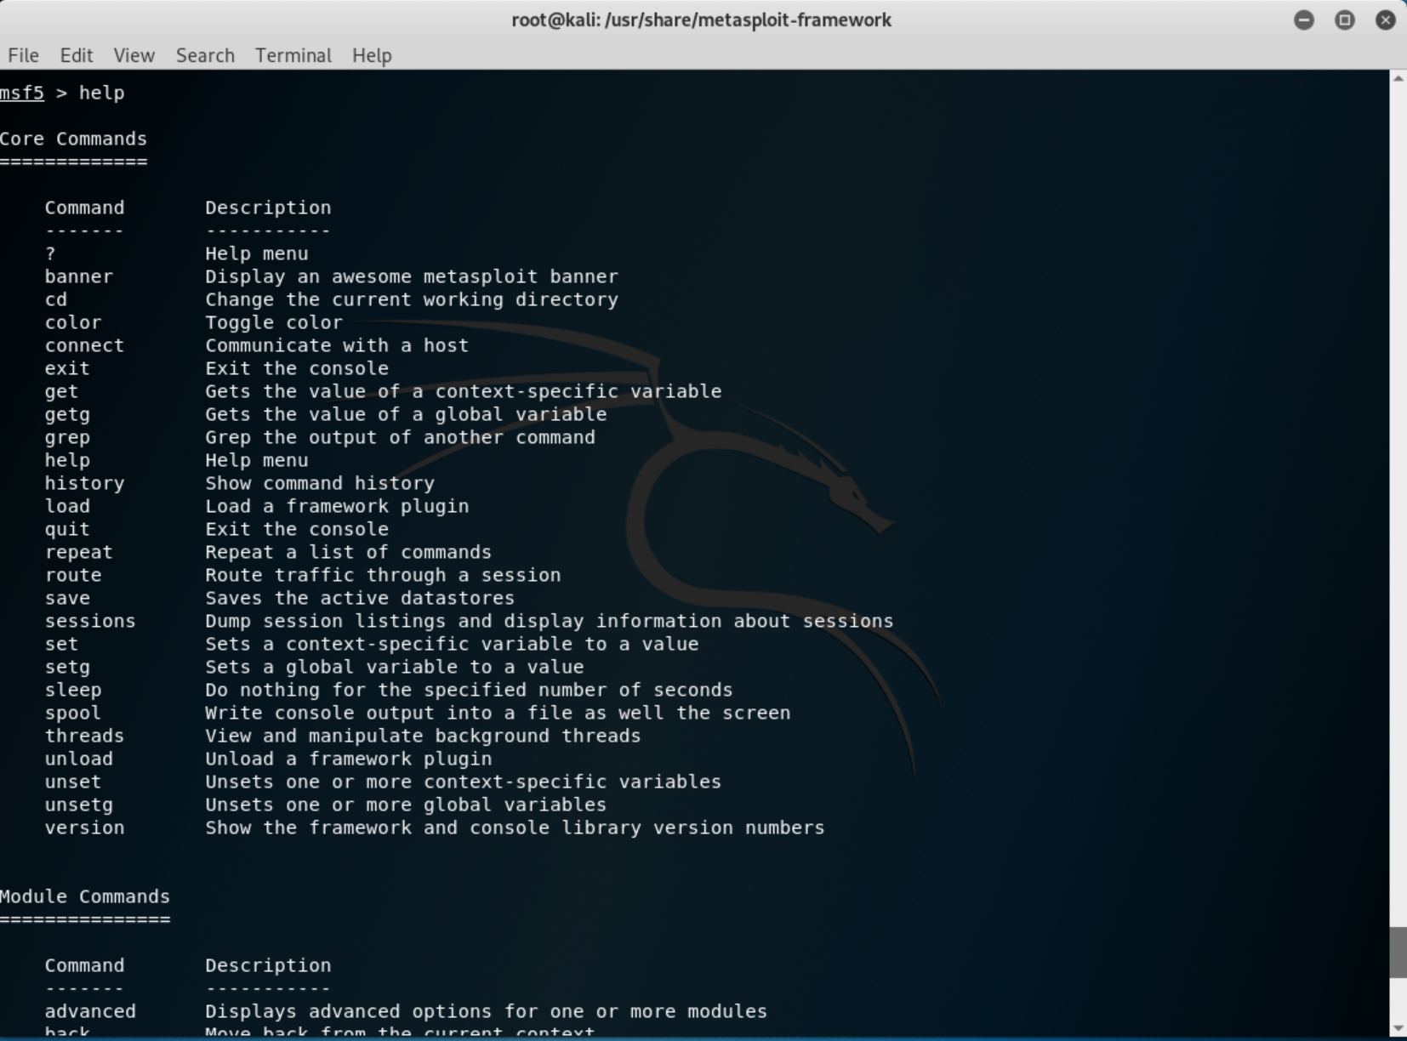Click 'Load a framework plugin' description
The image size is (1407, 1041).
click(x=337, y=506)
